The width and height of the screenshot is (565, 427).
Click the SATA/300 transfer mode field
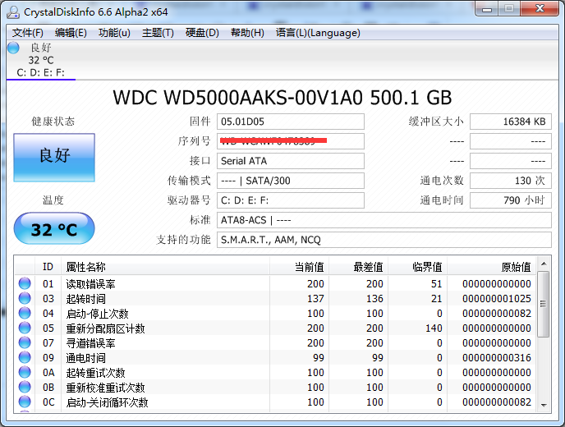point(291,181)
